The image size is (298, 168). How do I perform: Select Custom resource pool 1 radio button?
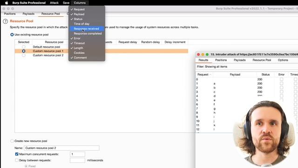pyautogui.click(x=24, y=51)
